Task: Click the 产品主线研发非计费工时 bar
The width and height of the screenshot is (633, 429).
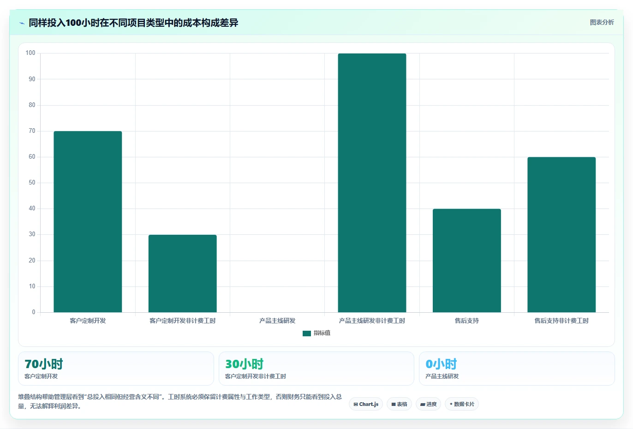Action: pyautogui.click(x=372, y=183)
